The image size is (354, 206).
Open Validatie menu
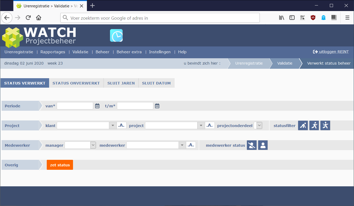coord(80,52)
